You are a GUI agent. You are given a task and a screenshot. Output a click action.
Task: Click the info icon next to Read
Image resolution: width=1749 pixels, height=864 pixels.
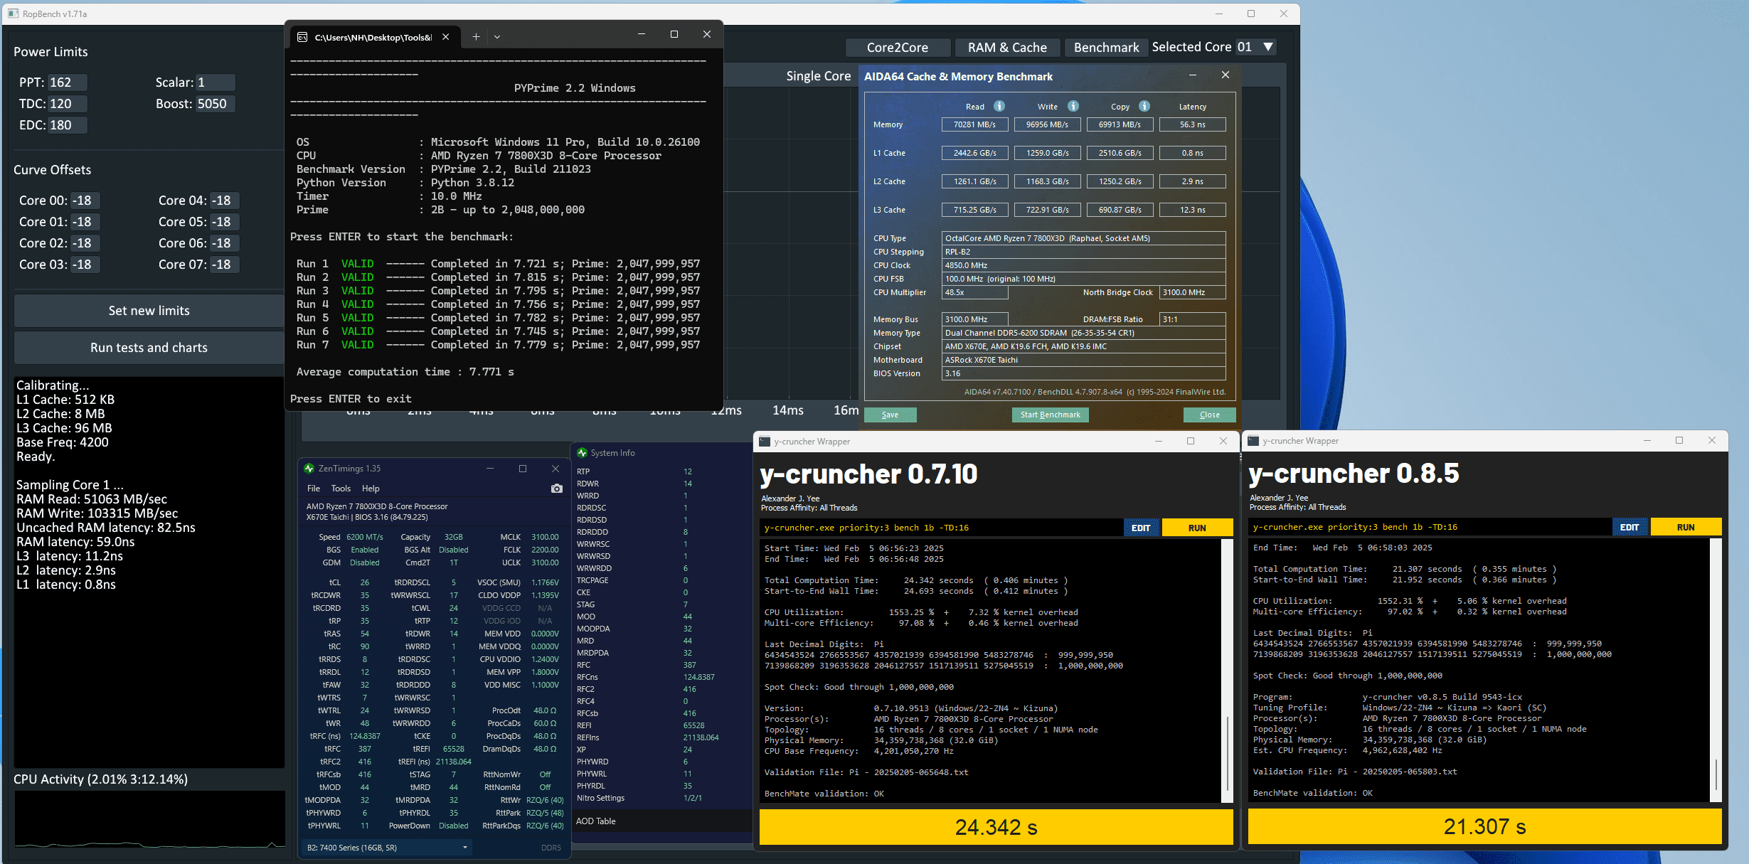(x=999, y=106)
